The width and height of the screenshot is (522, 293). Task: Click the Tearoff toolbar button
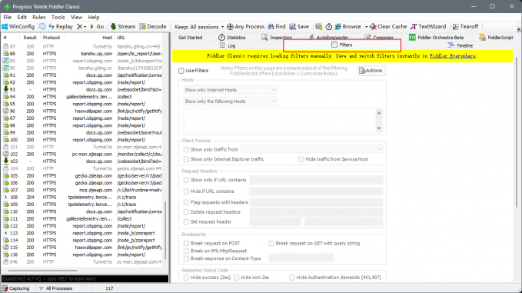click(465, 27)
